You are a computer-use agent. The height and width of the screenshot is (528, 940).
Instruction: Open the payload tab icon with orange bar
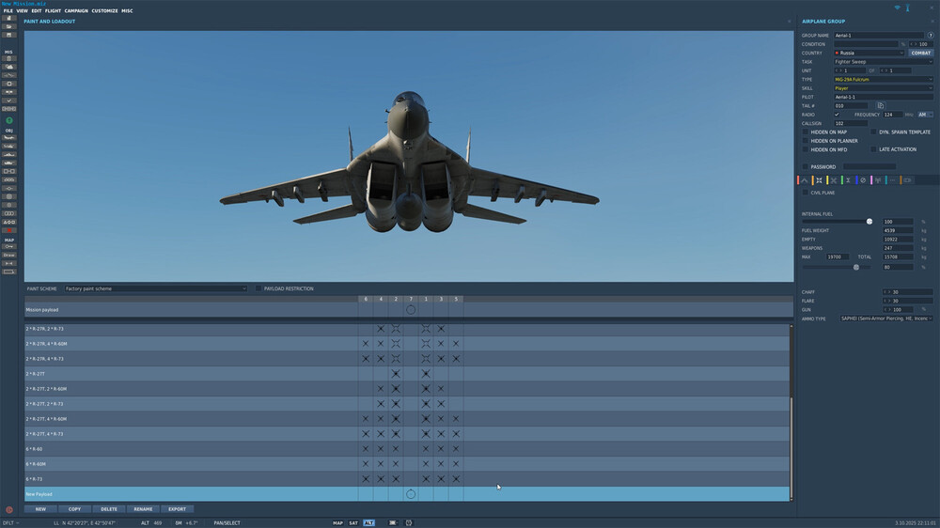click(819, 180)
